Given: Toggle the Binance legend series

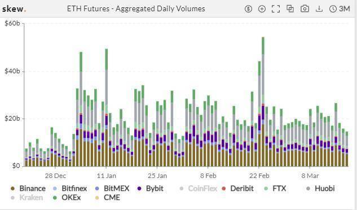Looking at the screenshot, I should [28, 189].
